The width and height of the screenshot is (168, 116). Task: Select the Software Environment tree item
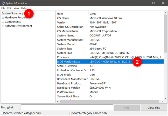tap(18, 26)
